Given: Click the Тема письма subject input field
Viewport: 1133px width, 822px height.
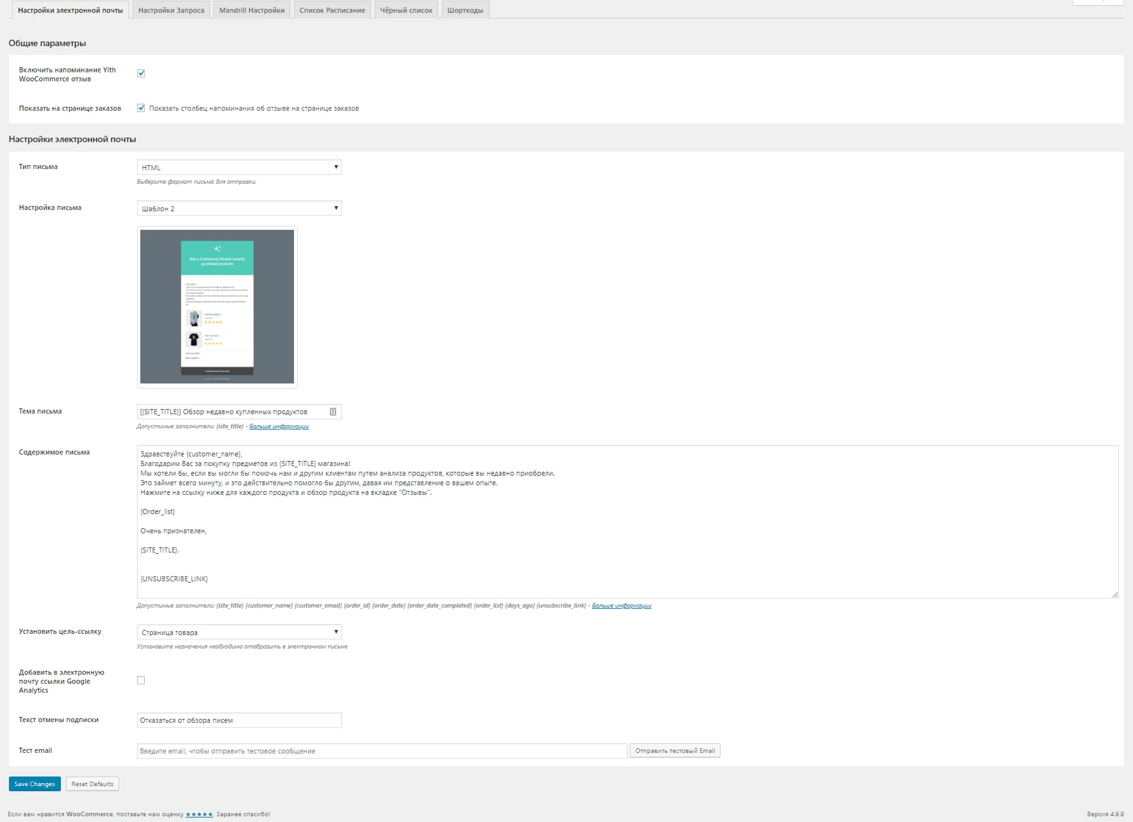Looking at the screenshot, I should 239,412.
